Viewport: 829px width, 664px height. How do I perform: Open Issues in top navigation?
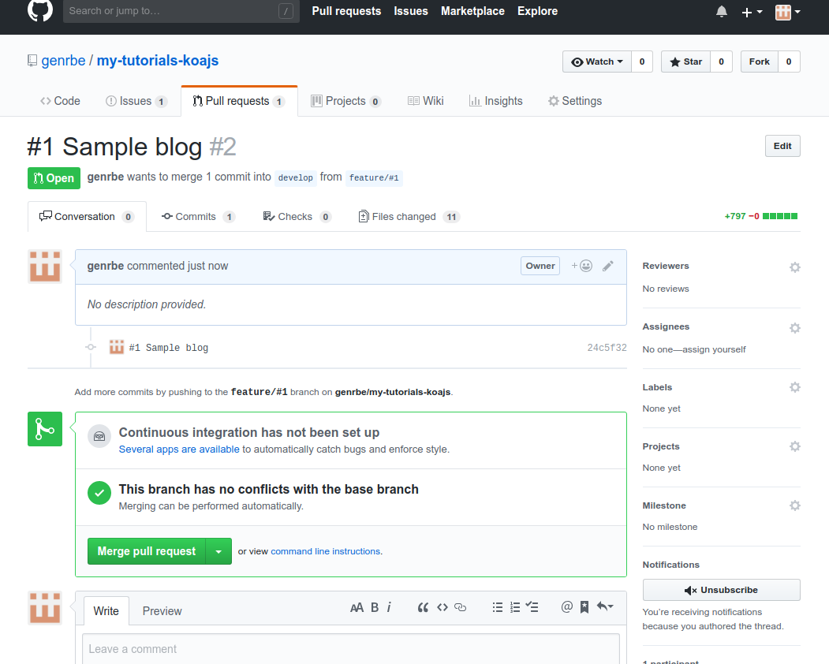pos(411,11)
